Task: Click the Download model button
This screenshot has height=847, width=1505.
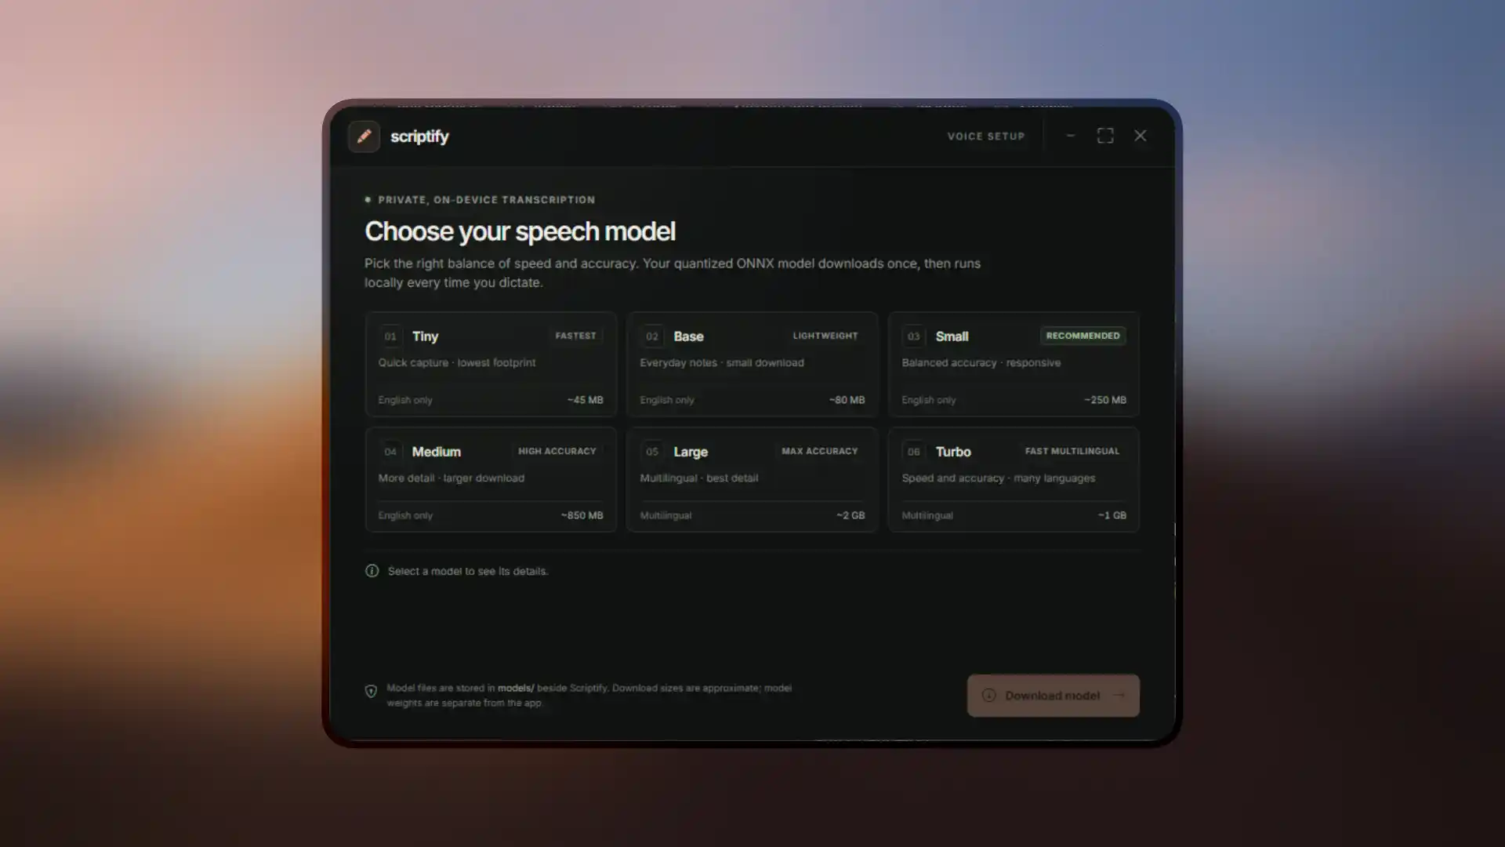Action: 1053,696
